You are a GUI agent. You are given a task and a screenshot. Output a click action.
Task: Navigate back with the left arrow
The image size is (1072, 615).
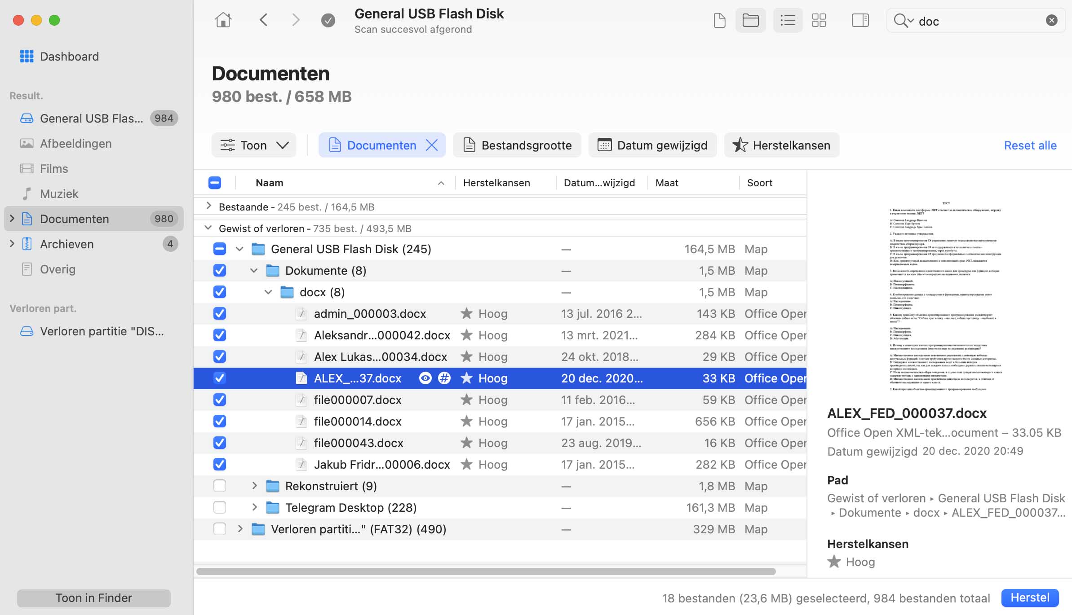click(x=264, y=20)
